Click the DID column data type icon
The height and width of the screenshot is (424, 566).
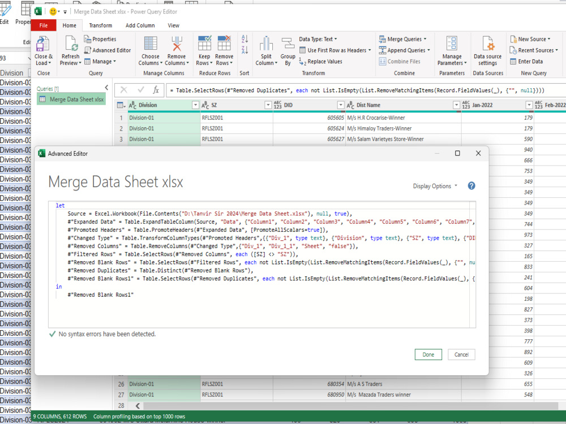(x=277, y=105)
